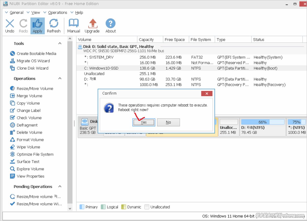Image resolution: width=307 pixels, height=221 pixels.
Task: Decline reboot with No button
Action: tap(168, 122)
